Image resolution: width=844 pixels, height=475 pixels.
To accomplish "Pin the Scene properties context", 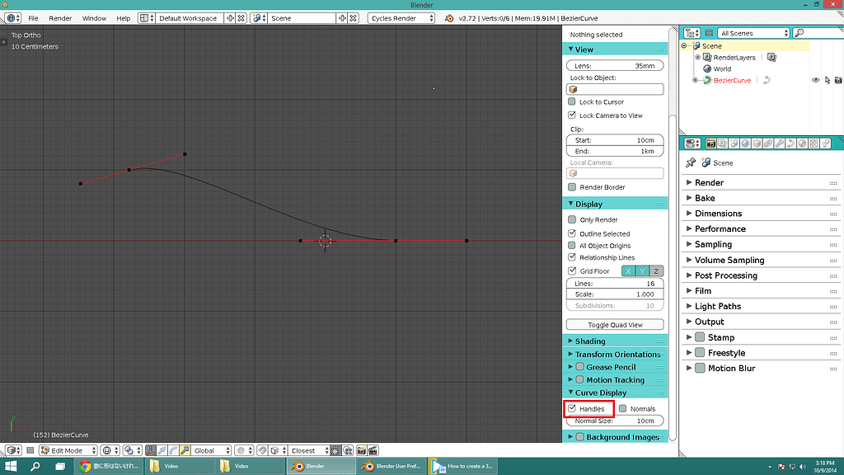I will pos(691,162).
